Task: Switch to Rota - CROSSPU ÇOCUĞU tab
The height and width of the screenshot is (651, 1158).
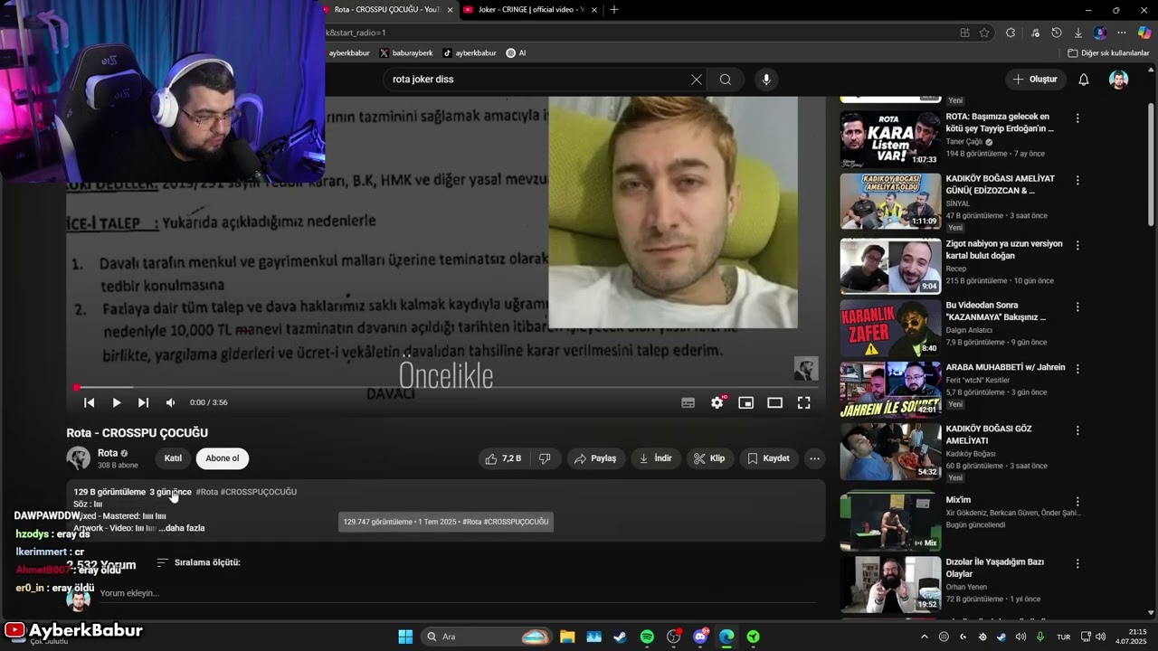Action: click(x=386, y=10)
